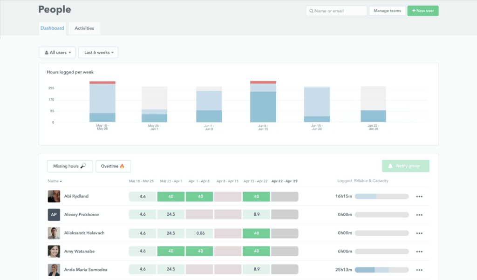Image resolution: width=477 pixels, height=280 pixels.
Task: Toggle the Missing hours filter
Action: [70, 166]
